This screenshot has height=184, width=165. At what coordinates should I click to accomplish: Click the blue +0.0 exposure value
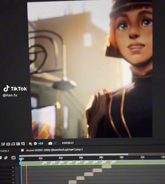(41, 144)
